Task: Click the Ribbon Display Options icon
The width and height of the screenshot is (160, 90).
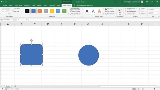Action: [147, 2]
